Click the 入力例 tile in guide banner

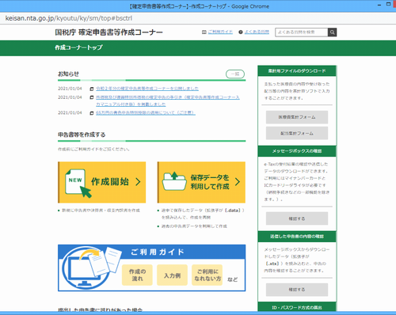pyautogui.click(x=172, y=275)
